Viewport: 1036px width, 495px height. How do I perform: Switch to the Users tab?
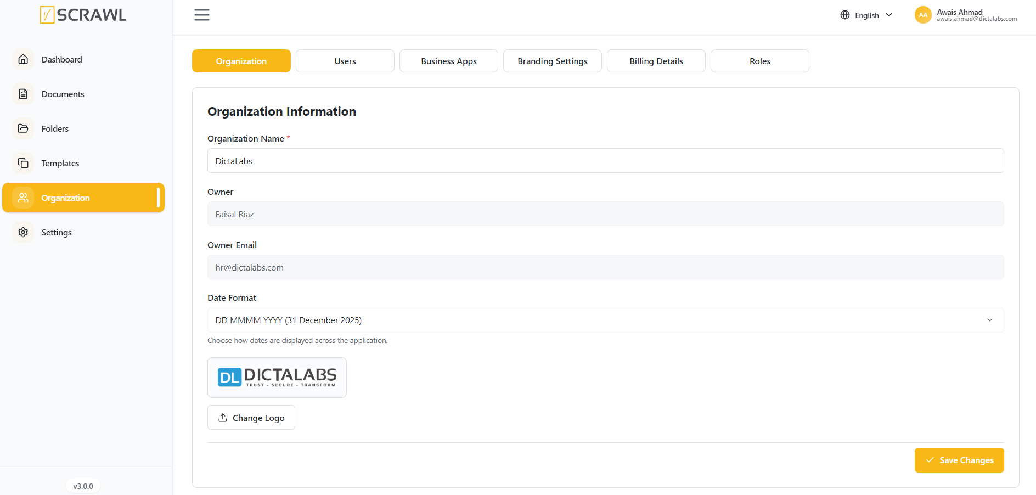click(345, 61)
